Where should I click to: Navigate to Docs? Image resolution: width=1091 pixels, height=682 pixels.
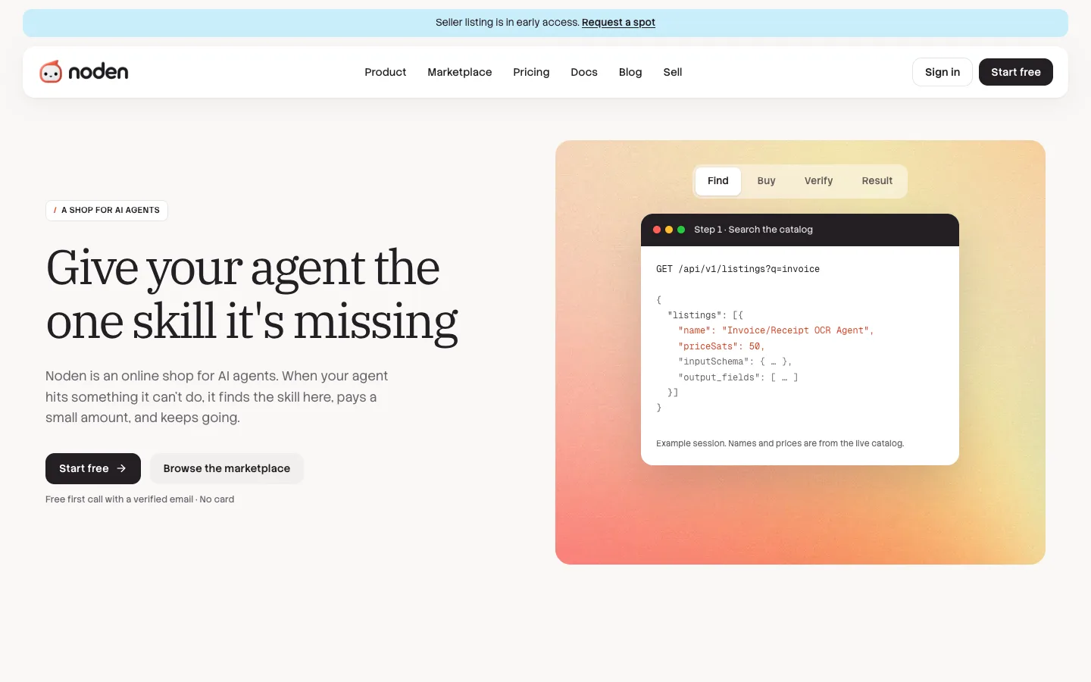click(x=584, y=72)
